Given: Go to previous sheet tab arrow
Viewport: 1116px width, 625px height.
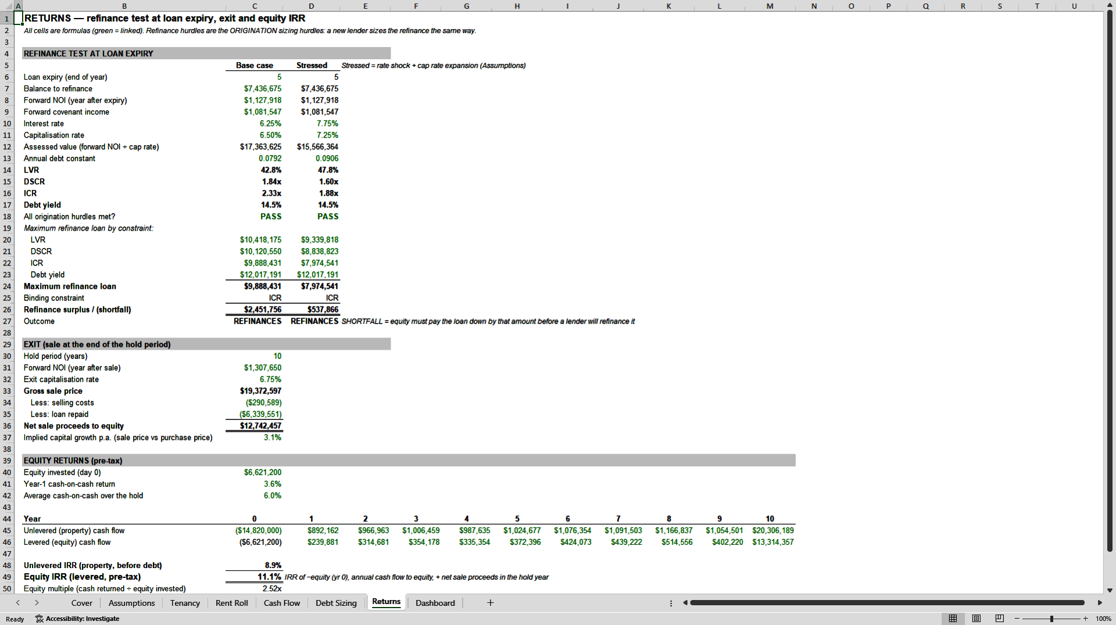Looking at the screenshot, I should (18, 603).
